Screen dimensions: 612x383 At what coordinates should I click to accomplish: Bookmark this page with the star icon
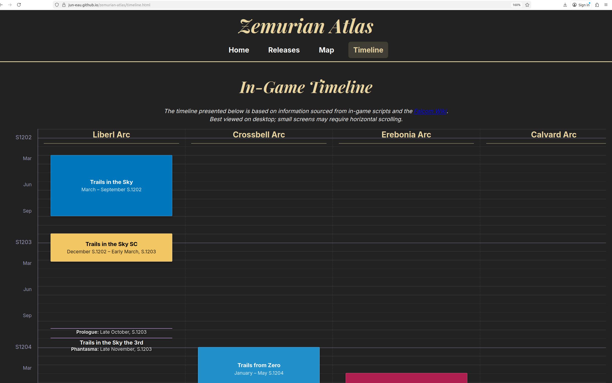(x=527, y=5)
